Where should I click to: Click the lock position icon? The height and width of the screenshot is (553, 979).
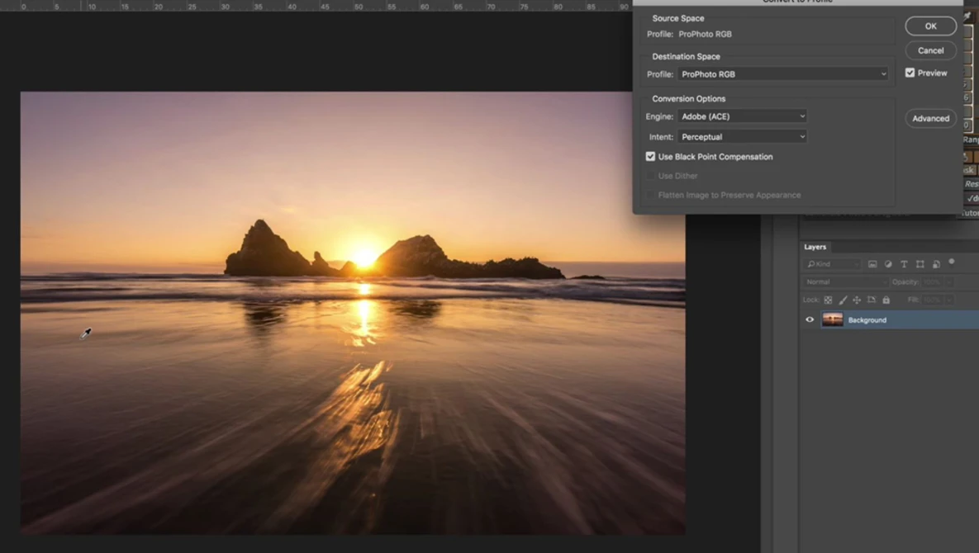click(x=857, y=300)
